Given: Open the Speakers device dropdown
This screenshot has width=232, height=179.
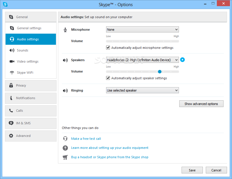Looking at the screenshot, I should pyautogui.click(x=142, y=60).
